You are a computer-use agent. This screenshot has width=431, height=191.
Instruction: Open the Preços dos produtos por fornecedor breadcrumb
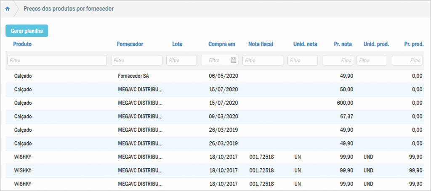[69, 8]
